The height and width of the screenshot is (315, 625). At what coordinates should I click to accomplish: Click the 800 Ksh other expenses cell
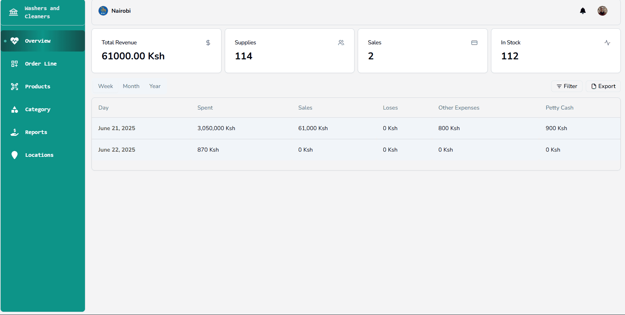coord(449,128)
